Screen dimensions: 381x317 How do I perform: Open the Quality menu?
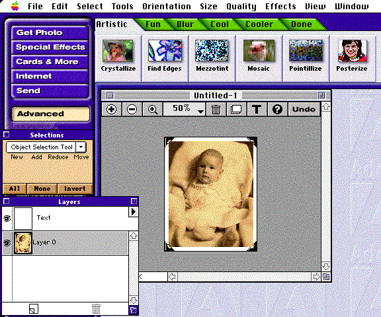[x=241, y=7]
